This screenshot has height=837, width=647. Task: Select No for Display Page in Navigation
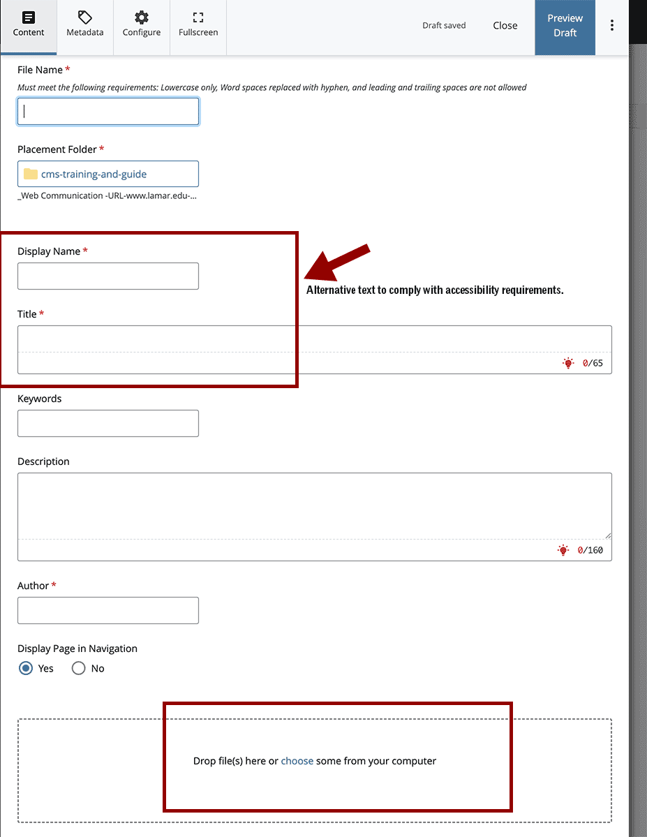pos(78,668)
